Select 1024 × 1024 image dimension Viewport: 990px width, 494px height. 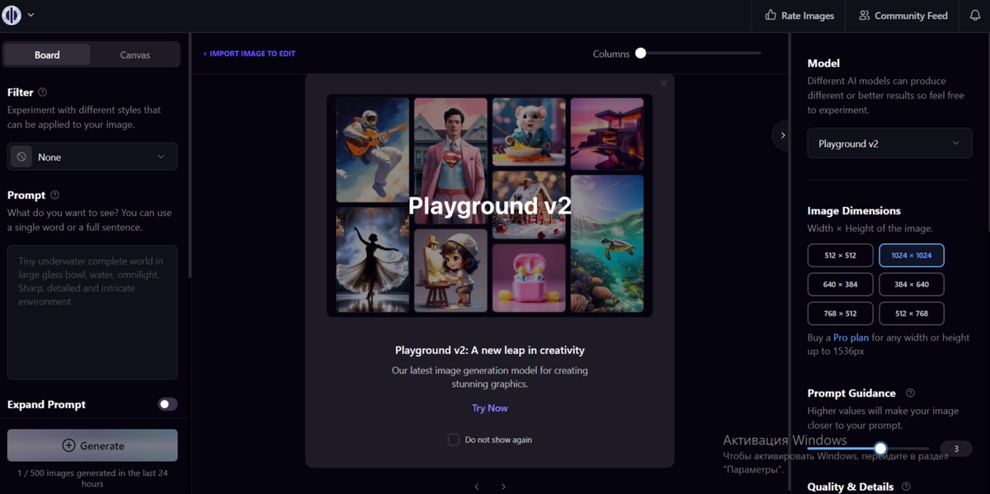pyautogui.click(x=912, y=256)
